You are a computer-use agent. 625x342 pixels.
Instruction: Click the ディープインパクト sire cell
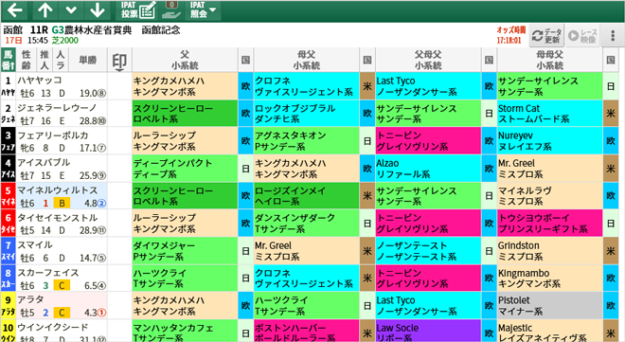pos(185,169)
